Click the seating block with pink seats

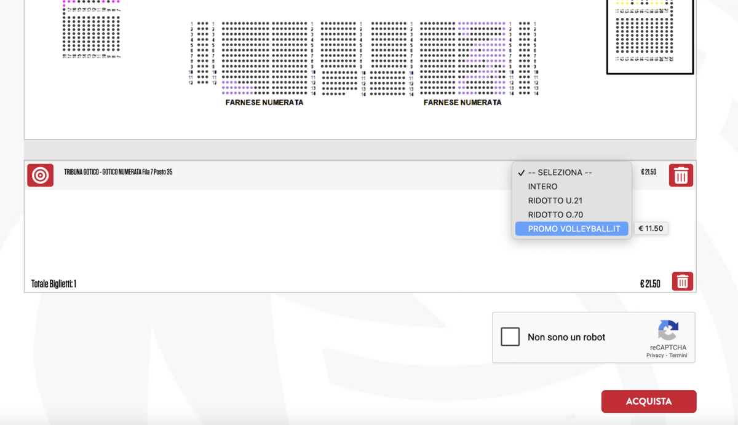point(92,29)
